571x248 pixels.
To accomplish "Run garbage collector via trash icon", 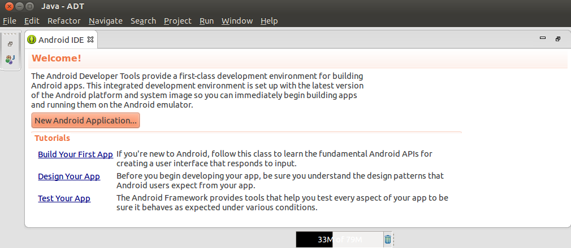I will coord(387,240).
